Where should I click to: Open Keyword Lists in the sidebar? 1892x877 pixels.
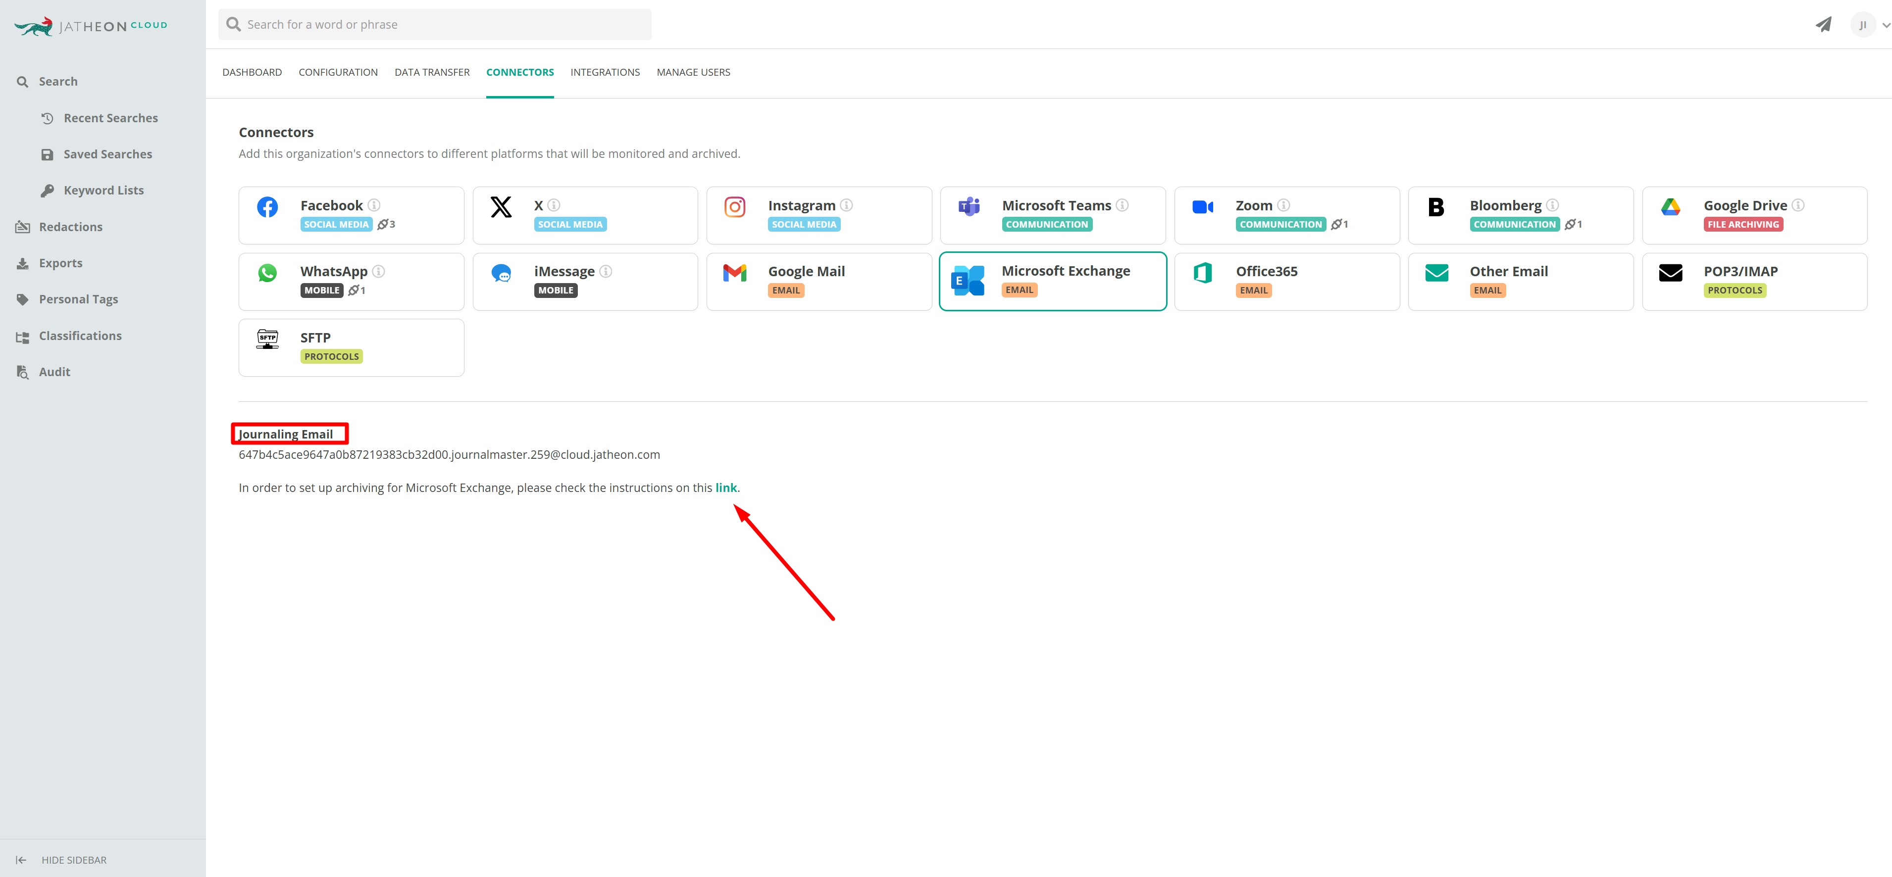click(x=103, y=190)
